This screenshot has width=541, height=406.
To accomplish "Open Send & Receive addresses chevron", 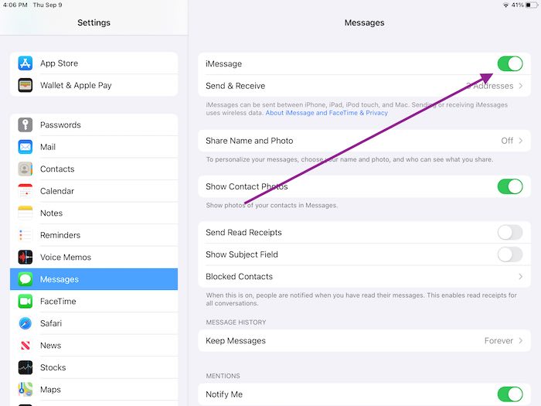I will click(521, 86).
